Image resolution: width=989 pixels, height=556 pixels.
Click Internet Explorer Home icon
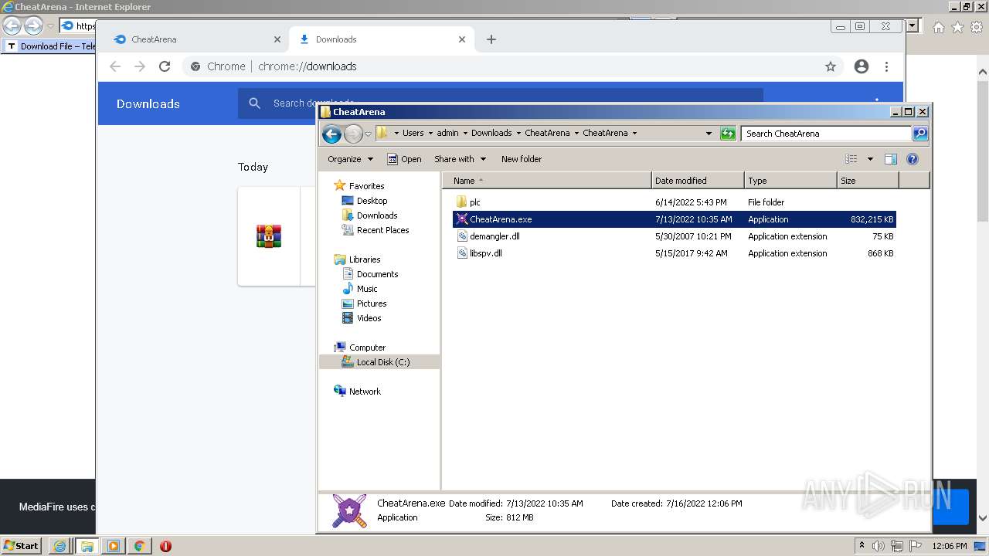click(938, 27)
